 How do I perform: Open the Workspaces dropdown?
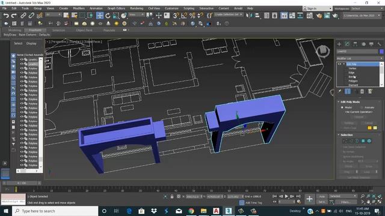tap(367, 8)
